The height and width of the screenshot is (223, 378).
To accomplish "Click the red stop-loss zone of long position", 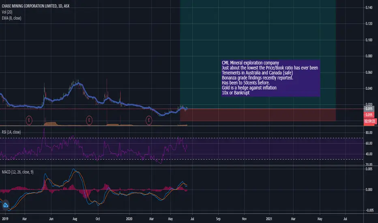I will pos(258,115).
